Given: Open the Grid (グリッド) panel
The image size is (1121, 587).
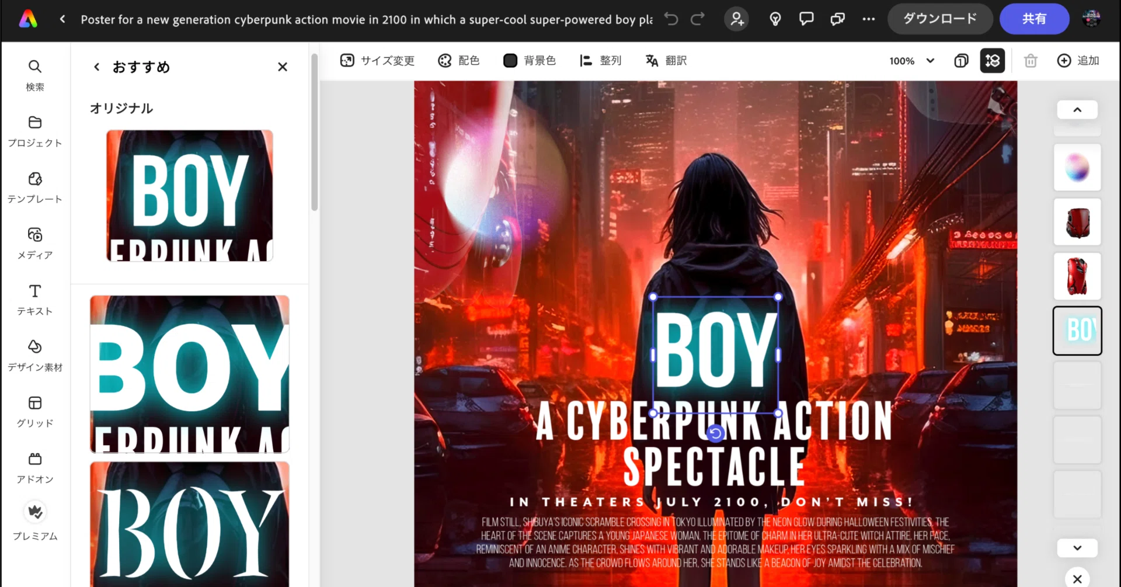Looking at the screenshot, I should [35, 411].
